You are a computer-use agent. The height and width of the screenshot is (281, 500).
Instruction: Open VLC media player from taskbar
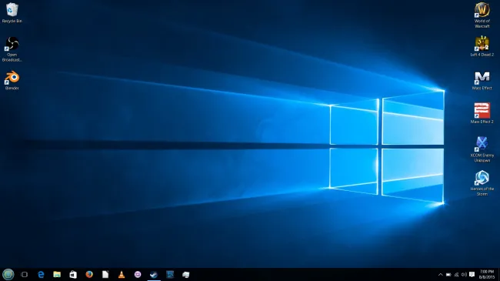click(x=122, y=274)
